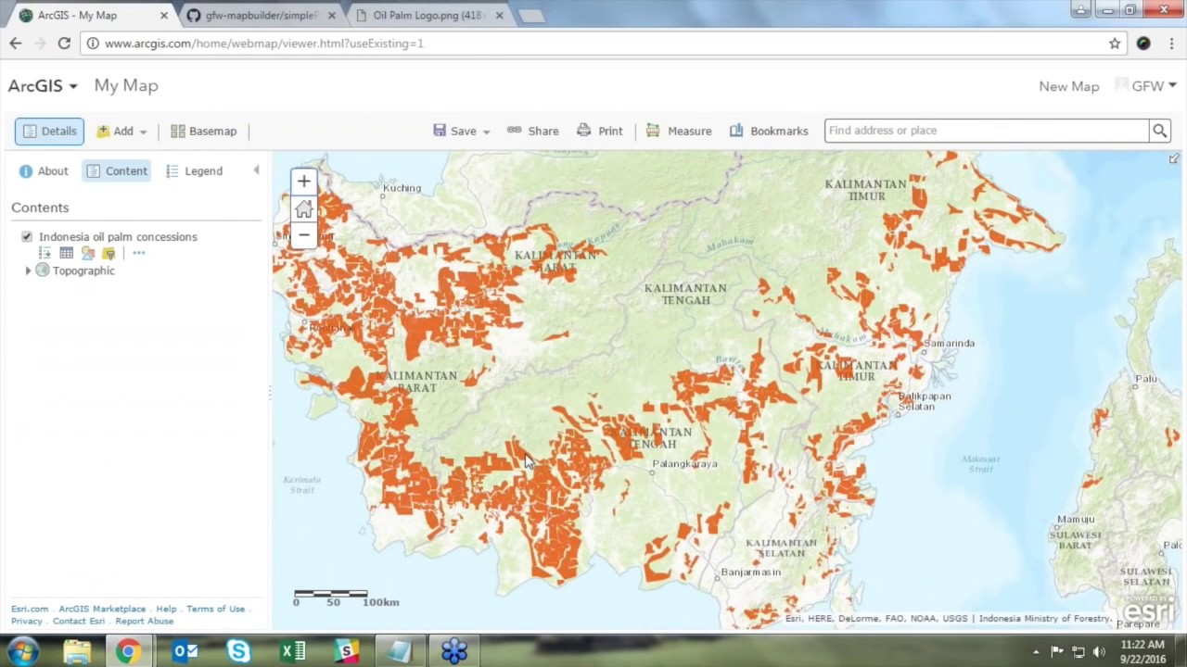
Task: Click the Print button
Action: [x=600, y=132]
